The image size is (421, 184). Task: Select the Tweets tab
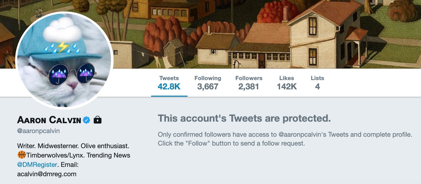coord(169,83)
